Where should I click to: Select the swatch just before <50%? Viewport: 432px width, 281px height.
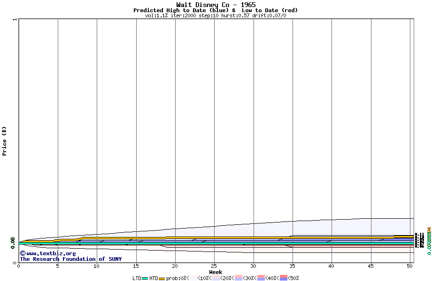point(284,278)
